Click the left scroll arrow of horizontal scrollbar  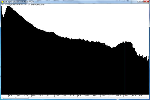pyautogui.click(x=2, y=98)
